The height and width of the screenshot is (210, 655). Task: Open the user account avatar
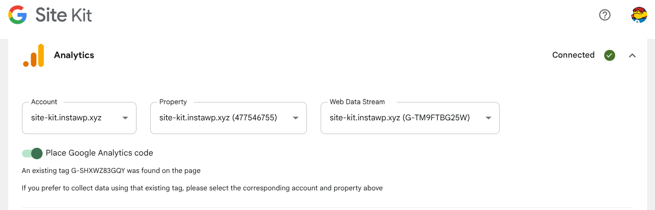639,15
